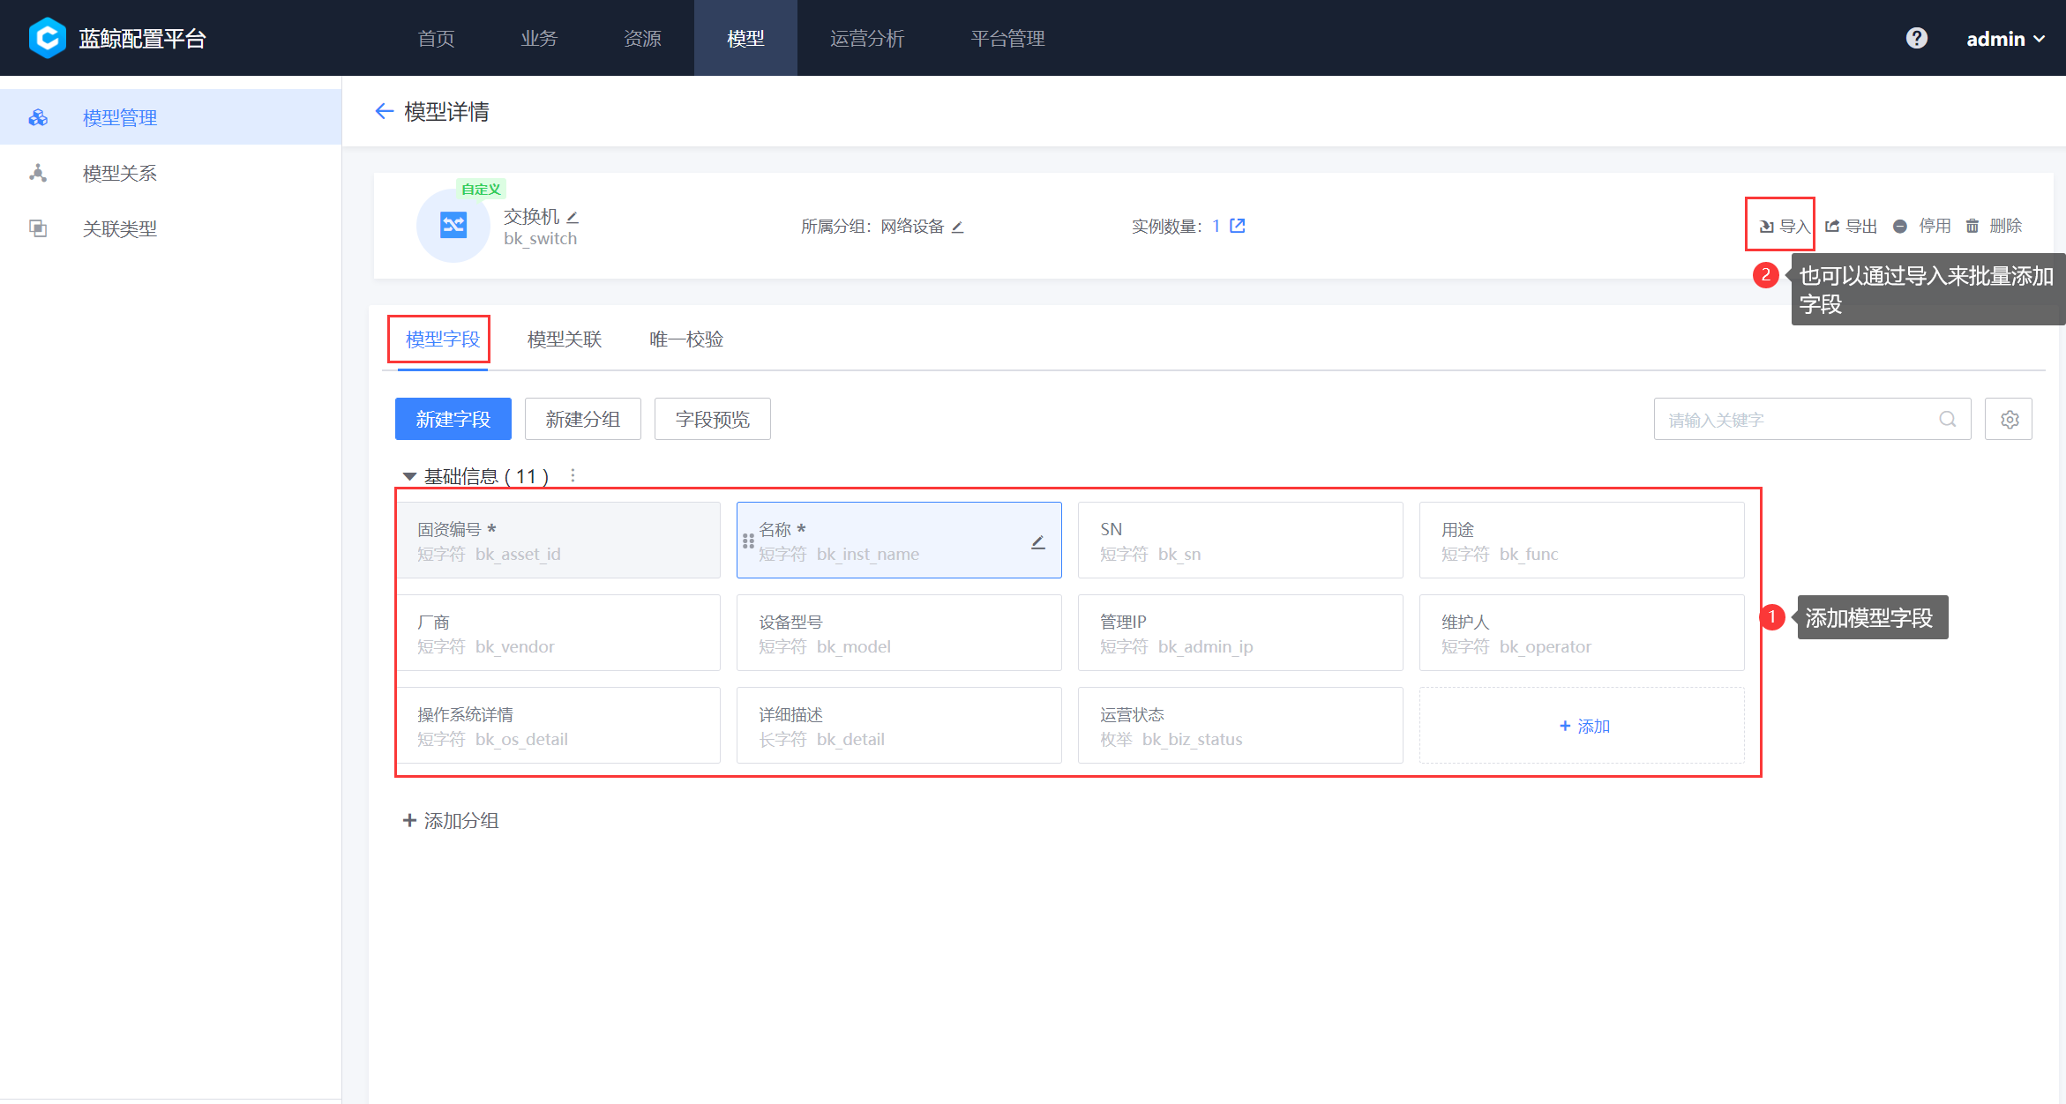This screenshot has height=1104, width=2066.
Task: Click the 关联类型 sidebar icon
Action: pyautogui.click(x=38, y=228)
